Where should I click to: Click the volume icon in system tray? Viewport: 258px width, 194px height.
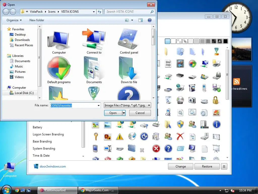pos(233,190)
